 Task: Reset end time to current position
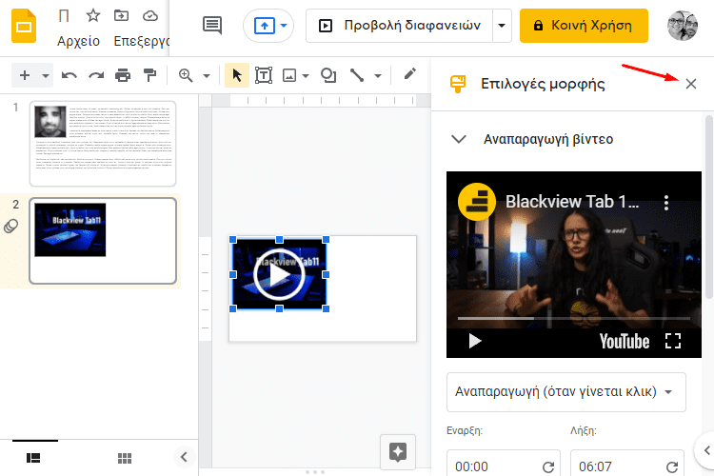click(672, 466)
